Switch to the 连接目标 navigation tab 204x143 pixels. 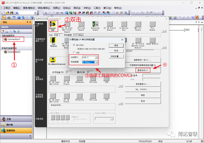click(16, 131)
